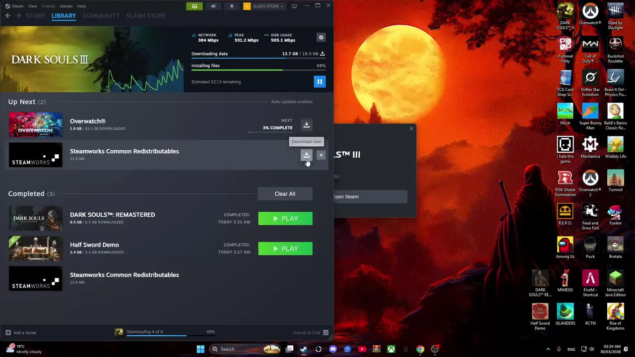Screen dimensions: 635x357
Task: Switch to Big Picture mode monitor icon
Action: 294,6
